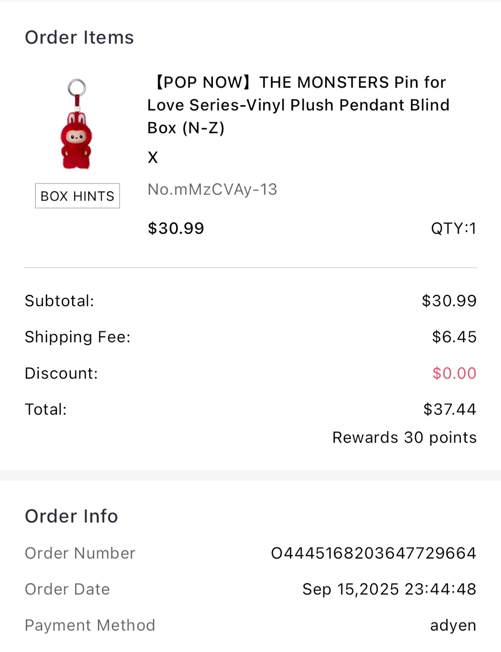Click the order date Sep 15,2025 23:44:48
Image resolution: width=501 pixels, height=652 pixels.
(x=389, y=589)
